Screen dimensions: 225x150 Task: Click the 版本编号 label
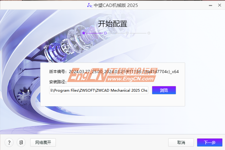pyautogui.click(x=58, y=72)
